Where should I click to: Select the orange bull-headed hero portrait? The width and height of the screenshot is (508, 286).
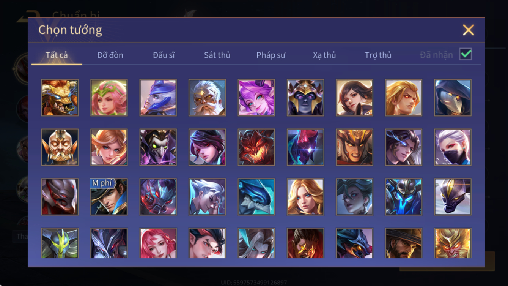60,98
